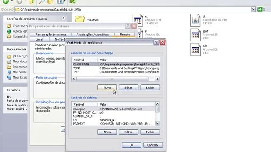
Task: Click the system variables vertical scroll thumb
Action: tap(157, 109)
